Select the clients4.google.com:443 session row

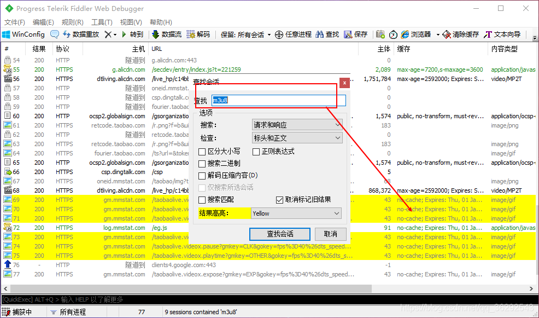[269, 265]
